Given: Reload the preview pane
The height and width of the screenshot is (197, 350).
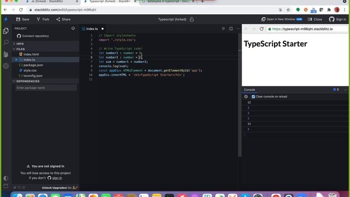Looking at the screenshot, I should (261, 29).
